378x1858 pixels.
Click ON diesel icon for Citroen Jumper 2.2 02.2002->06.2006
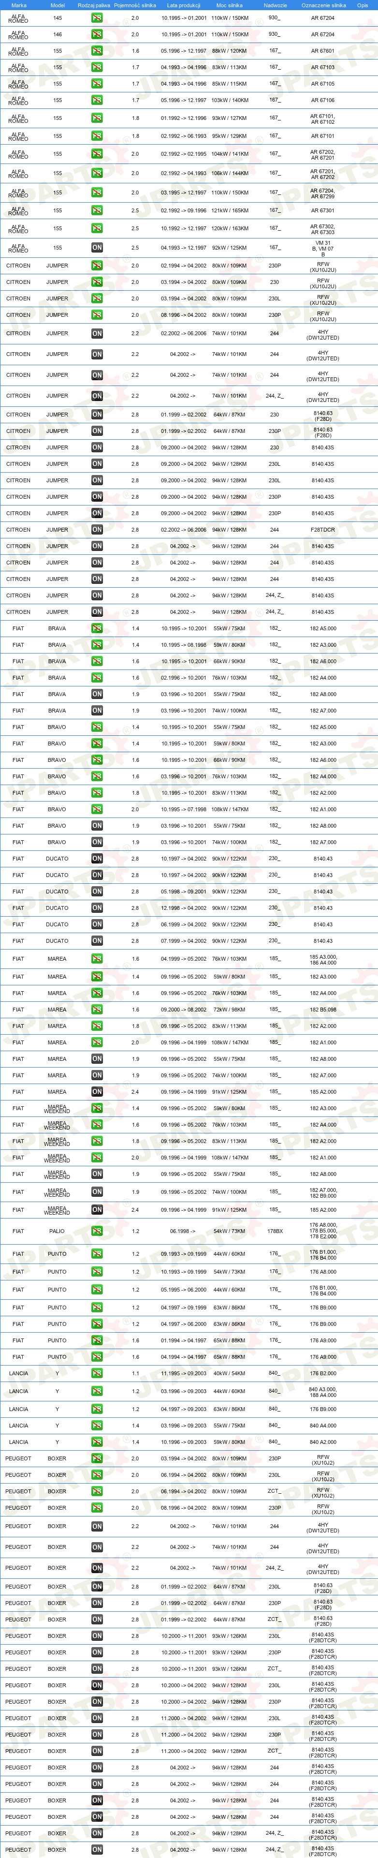coord(97,334)
